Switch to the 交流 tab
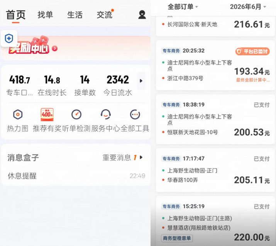The width and height of the screenshot is (276, 246). pos(104,15)
